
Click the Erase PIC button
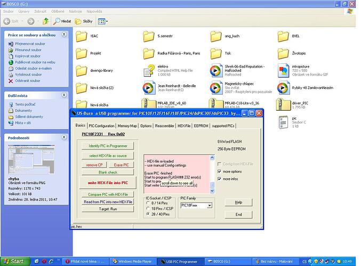tap(122, 165)
